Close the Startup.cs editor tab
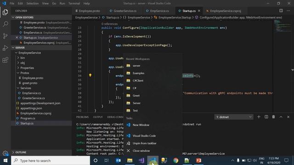The image size is (294, 165). click(199, 11)
